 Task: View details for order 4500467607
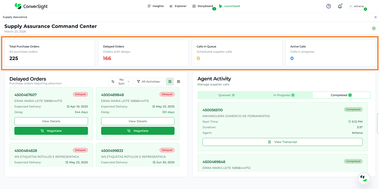click(51, 121)
